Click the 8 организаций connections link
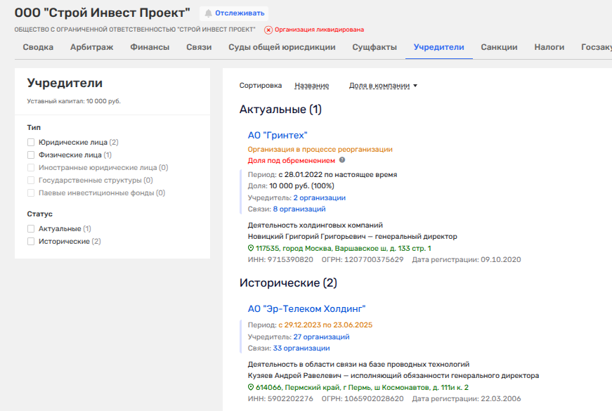The width and height of the screenshot is (612, 411). click(299, 209)
